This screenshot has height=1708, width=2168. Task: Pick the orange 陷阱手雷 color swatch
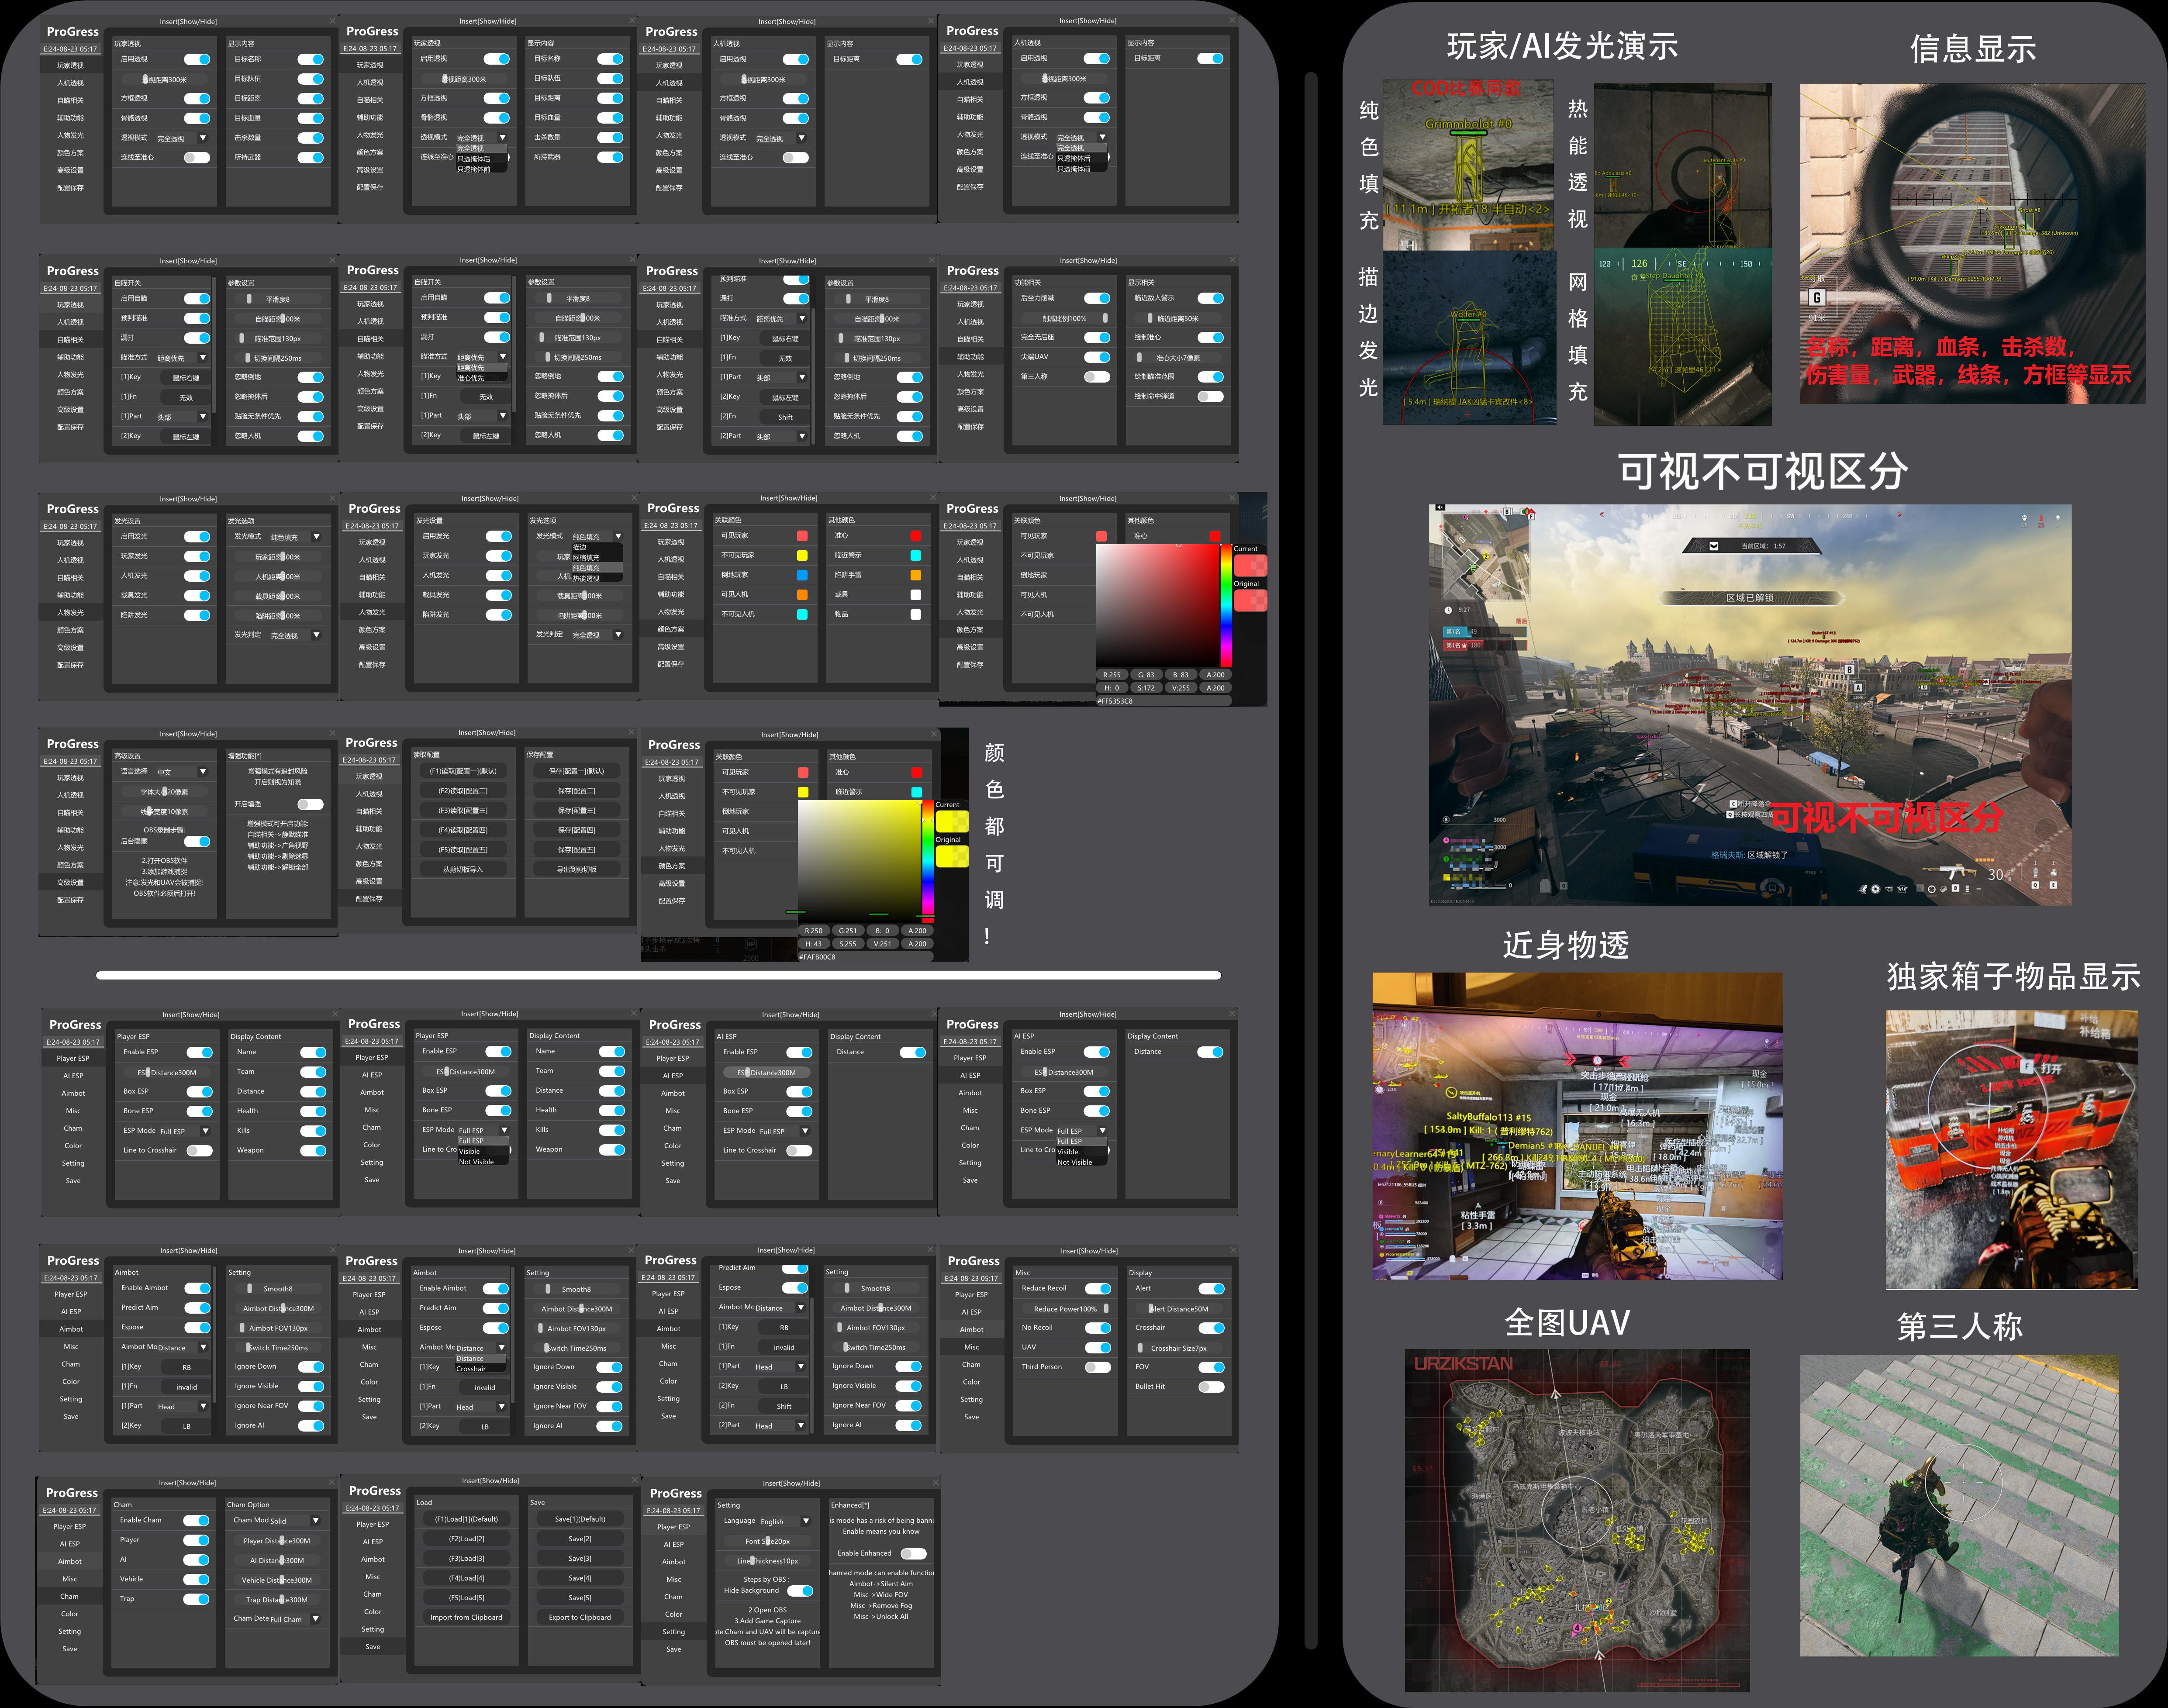[x=915, y=575]
